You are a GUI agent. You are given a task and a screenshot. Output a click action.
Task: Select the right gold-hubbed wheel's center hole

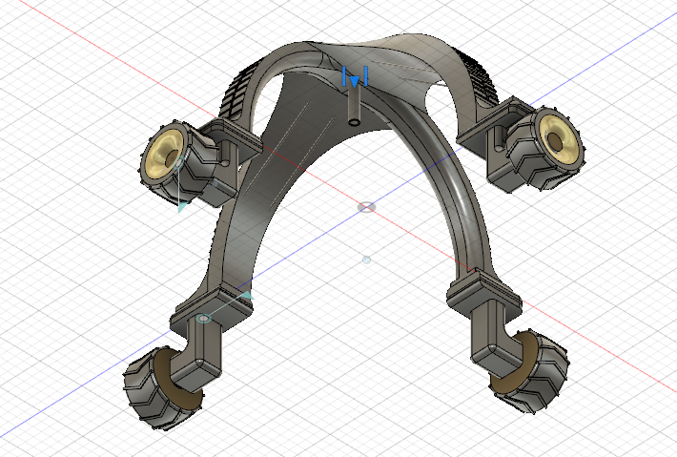coord(554,141)
